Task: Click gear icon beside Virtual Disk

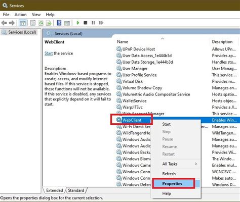Action: (x=119, y=81)
